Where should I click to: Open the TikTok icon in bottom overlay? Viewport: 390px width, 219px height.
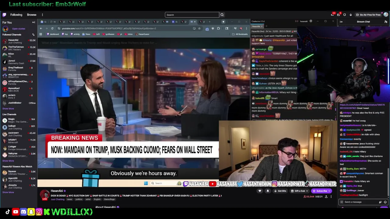[8, 212]
